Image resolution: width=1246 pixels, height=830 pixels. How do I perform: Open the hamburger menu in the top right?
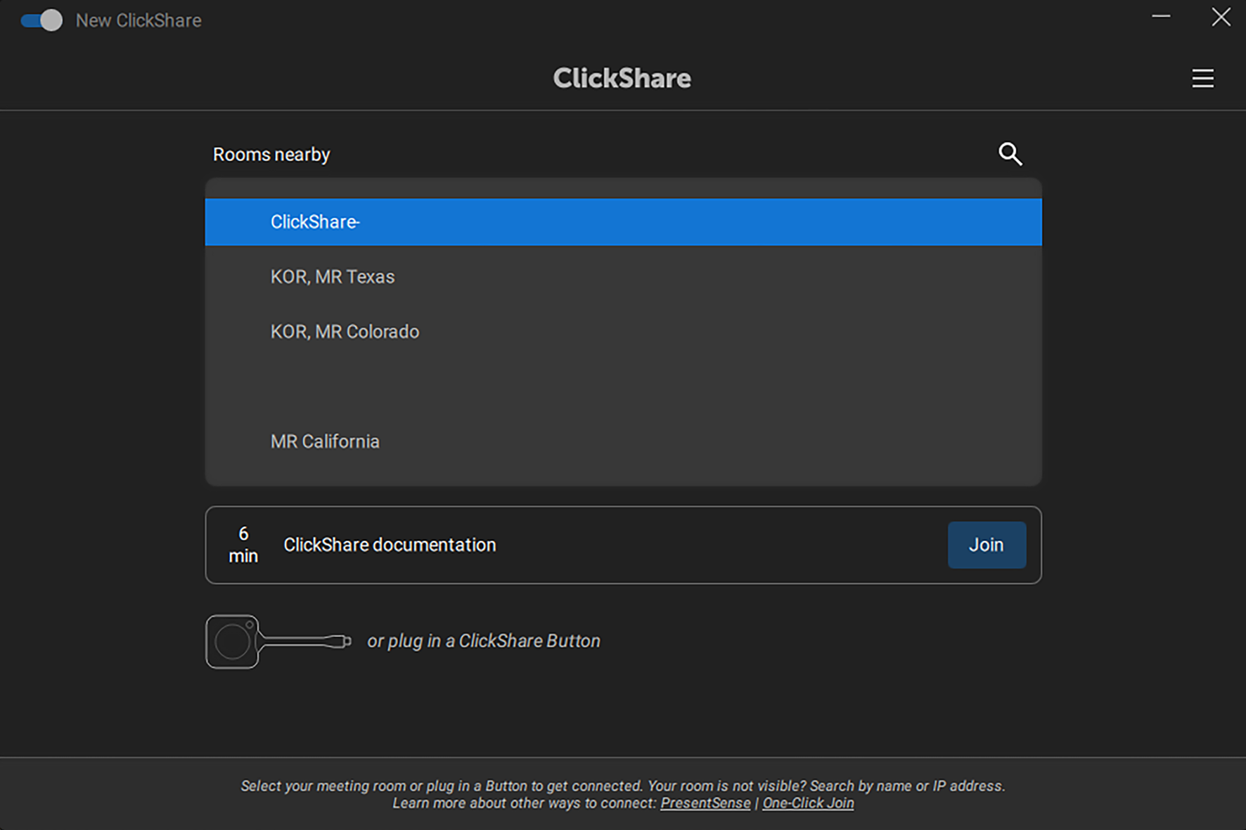[x=1202, y=78]
